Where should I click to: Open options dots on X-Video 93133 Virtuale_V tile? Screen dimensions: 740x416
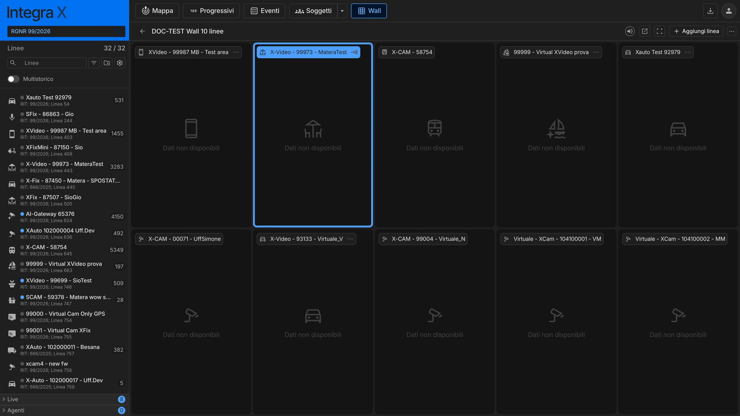pyautogui.click(x=350, y=239)
